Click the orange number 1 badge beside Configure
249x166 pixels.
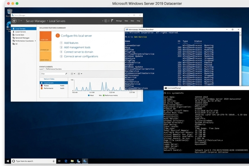point(58,36)
